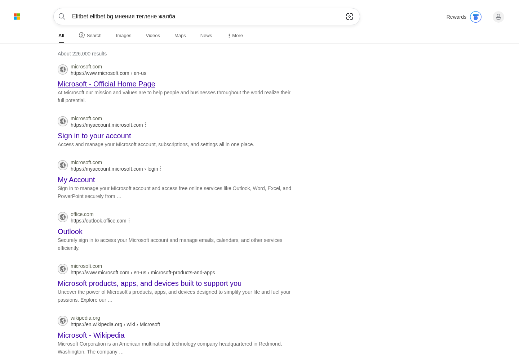Click globe icon for My Account result
The width and height of the screenshot is (519, 360).
[x=63, y=165]
